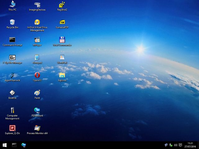Click the Windows Start button
This screenshot has width=199, height=149.
coord(5,145)
